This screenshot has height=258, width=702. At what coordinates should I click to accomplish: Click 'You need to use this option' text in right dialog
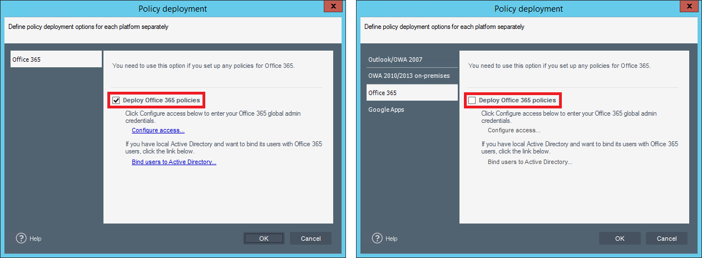click(x=560, y=66)
